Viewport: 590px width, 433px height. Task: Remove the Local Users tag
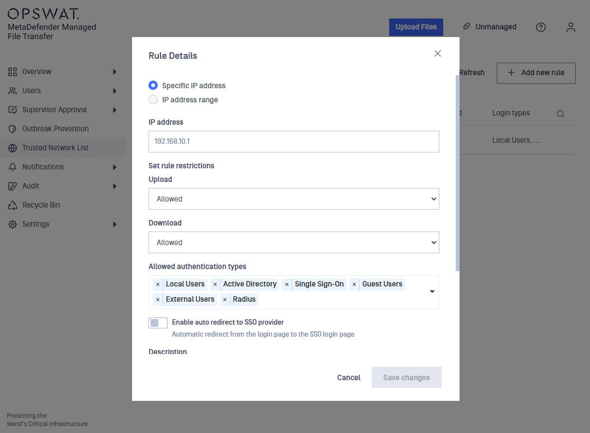pos(158,284)
